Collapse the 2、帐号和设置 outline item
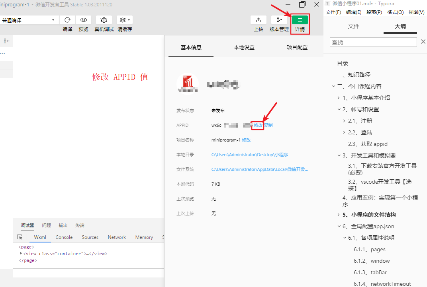This screenshot has width=427, height=287. (x=339, y=109)
